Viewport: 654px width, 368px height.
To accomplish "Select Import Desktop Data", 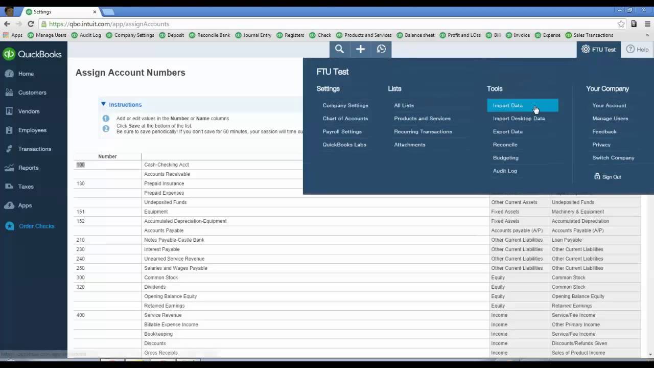I will pyautogui.click(x=519, y=119).
